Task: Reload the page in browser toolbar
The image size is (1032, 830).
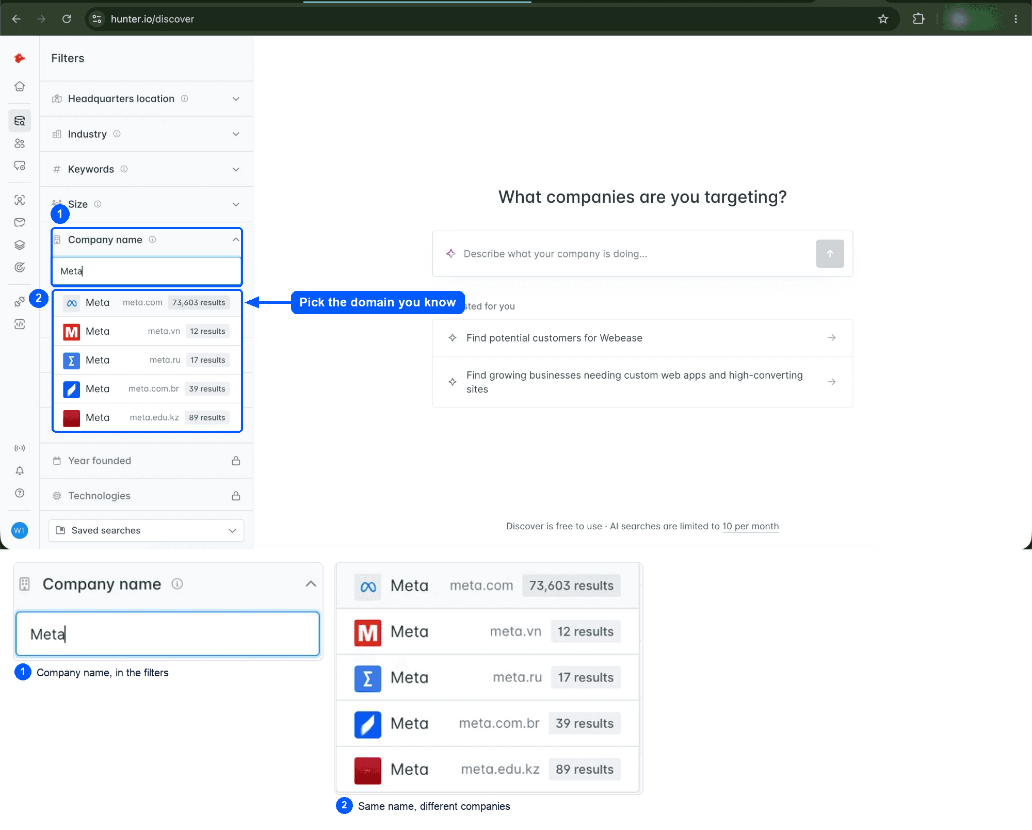Action: (x=67, y=19)
